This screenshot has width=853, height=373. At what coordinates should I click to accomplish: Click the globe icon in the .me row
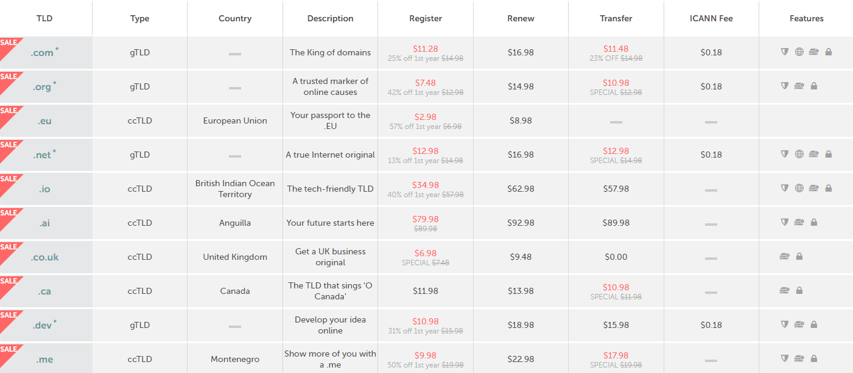(798, 358)
